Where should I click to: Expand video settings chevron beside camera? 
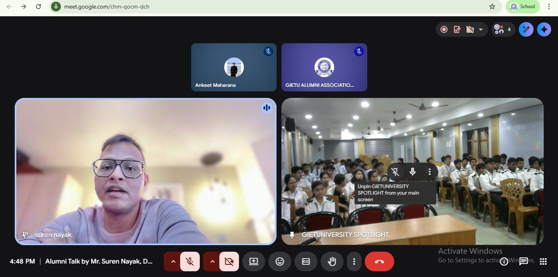pos(212,261)
